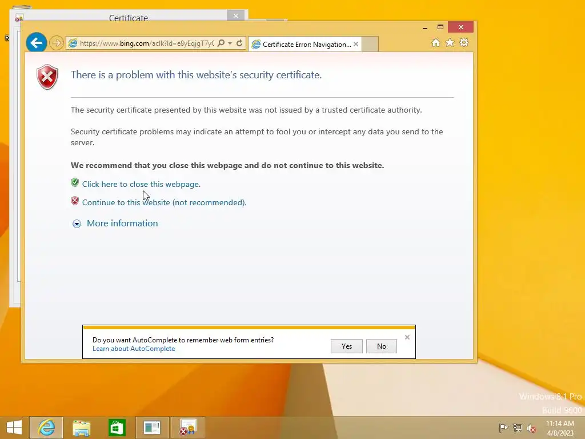The image size is (585, 439).
Task: Click 'Continue to this website (not recommended)'
Action: (164, 202)
